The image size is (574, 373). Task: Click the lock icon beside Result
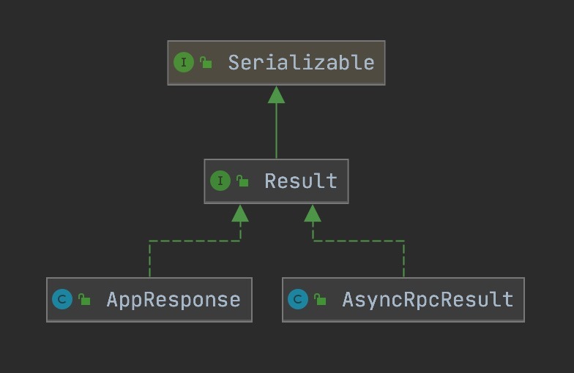tap(243, 181)
